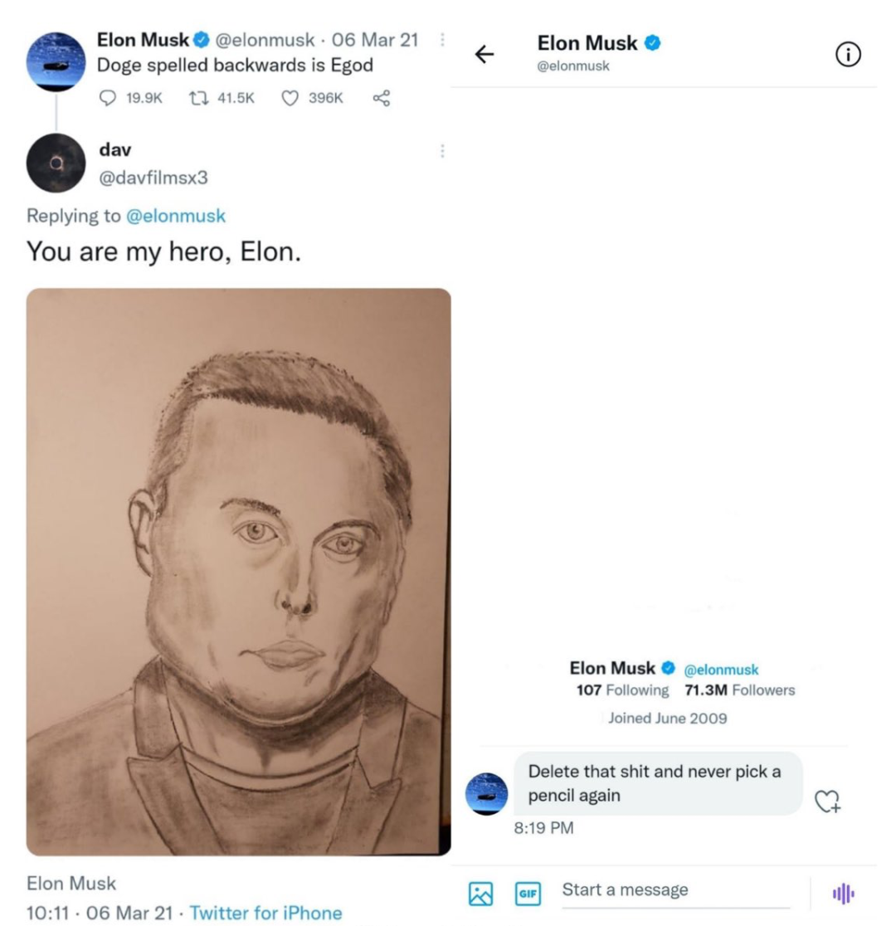The height and width of the screenshot is (926, 896).
Task: Open the pencil portrait drawing image
Action: [239, 571]
